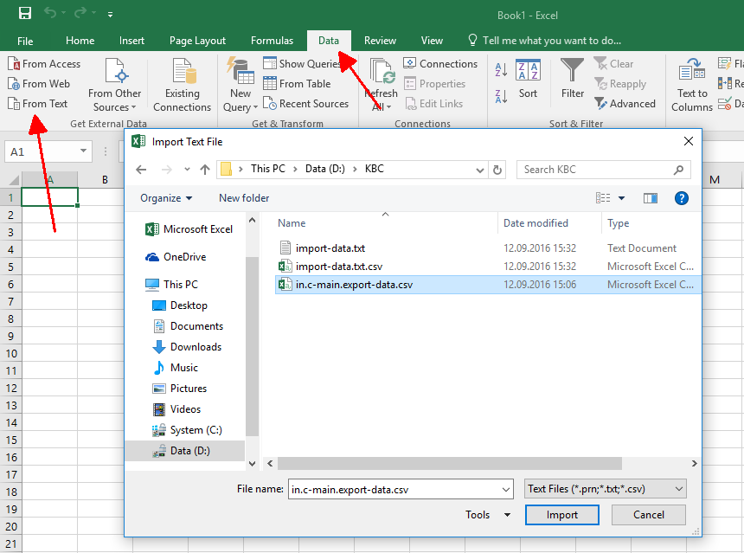Click the Redo arrow icon
Screen dimensions: 744x553
[x=80, y=13]
